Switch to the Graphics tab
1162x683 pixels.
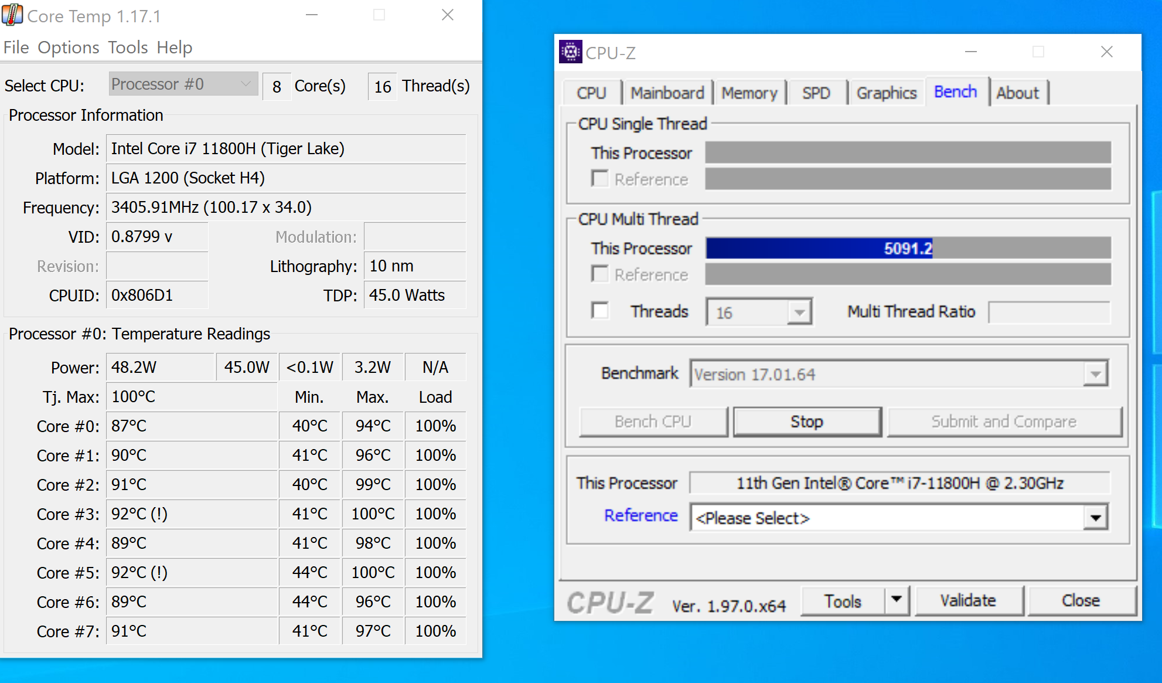(x=886, y=93)
